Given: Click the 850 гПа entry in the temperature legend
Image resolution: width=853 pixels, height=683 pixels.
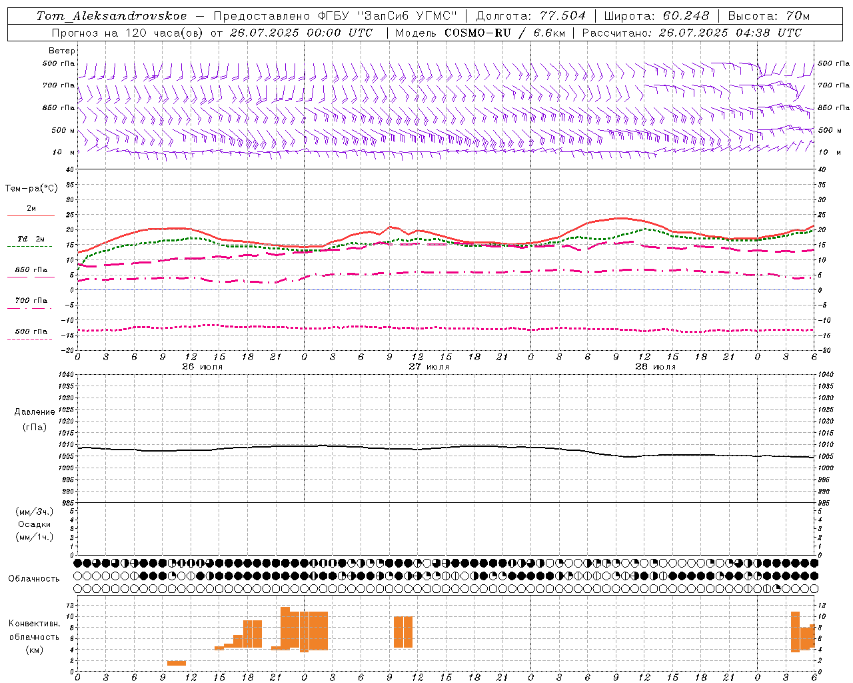Looking at the screenshot, I should (31, 270).
